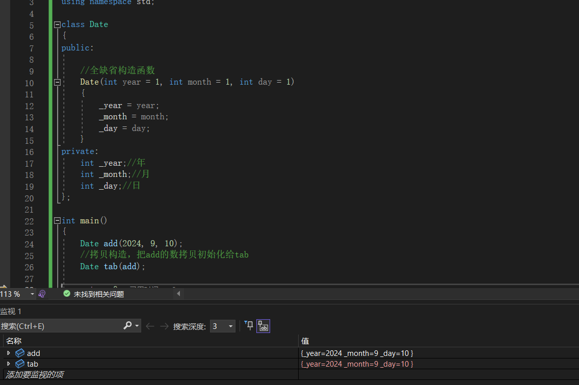Click the tab name in watch list
The width and height of the screenshot is (579, 385).
click(x=33, y=364)
